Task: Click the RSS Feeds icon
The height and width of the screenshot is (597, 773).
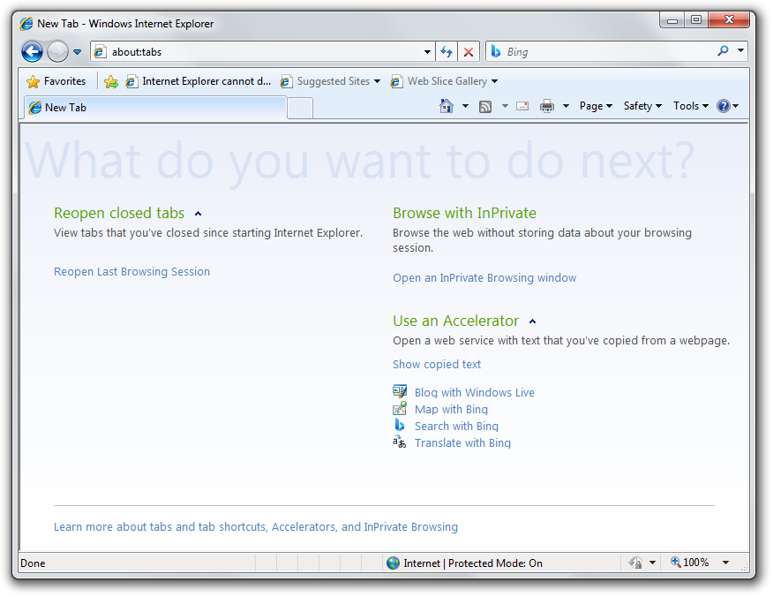Action: (x=485, y=107)
